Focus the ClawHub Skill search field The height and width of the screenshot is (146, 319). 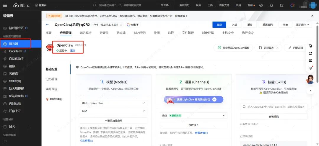274,107
